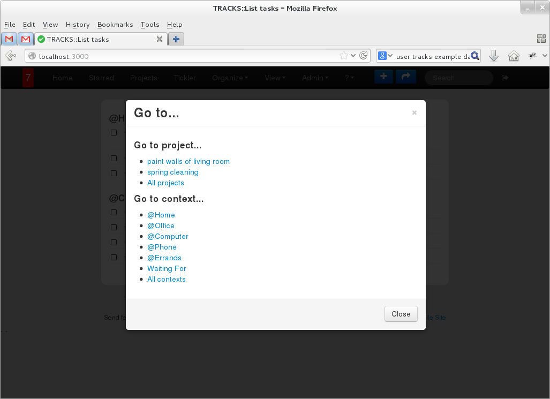Click the Firefox downloads arrow icon
Image resolution: width=550 pixels, height=399 pixels.
pos(494,56)
